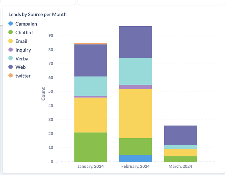Click the 0 y-axis tick label
Viewport: 225px width, 175px height.
click(x=52, y=162)
